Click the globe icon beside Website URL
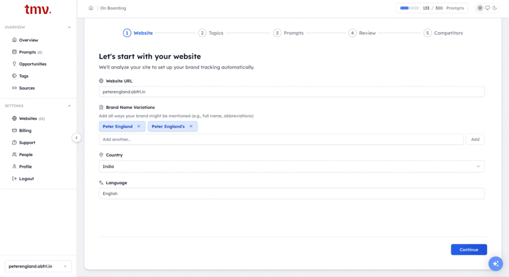Viewport: 509px width, 277px height. point(101,81)
